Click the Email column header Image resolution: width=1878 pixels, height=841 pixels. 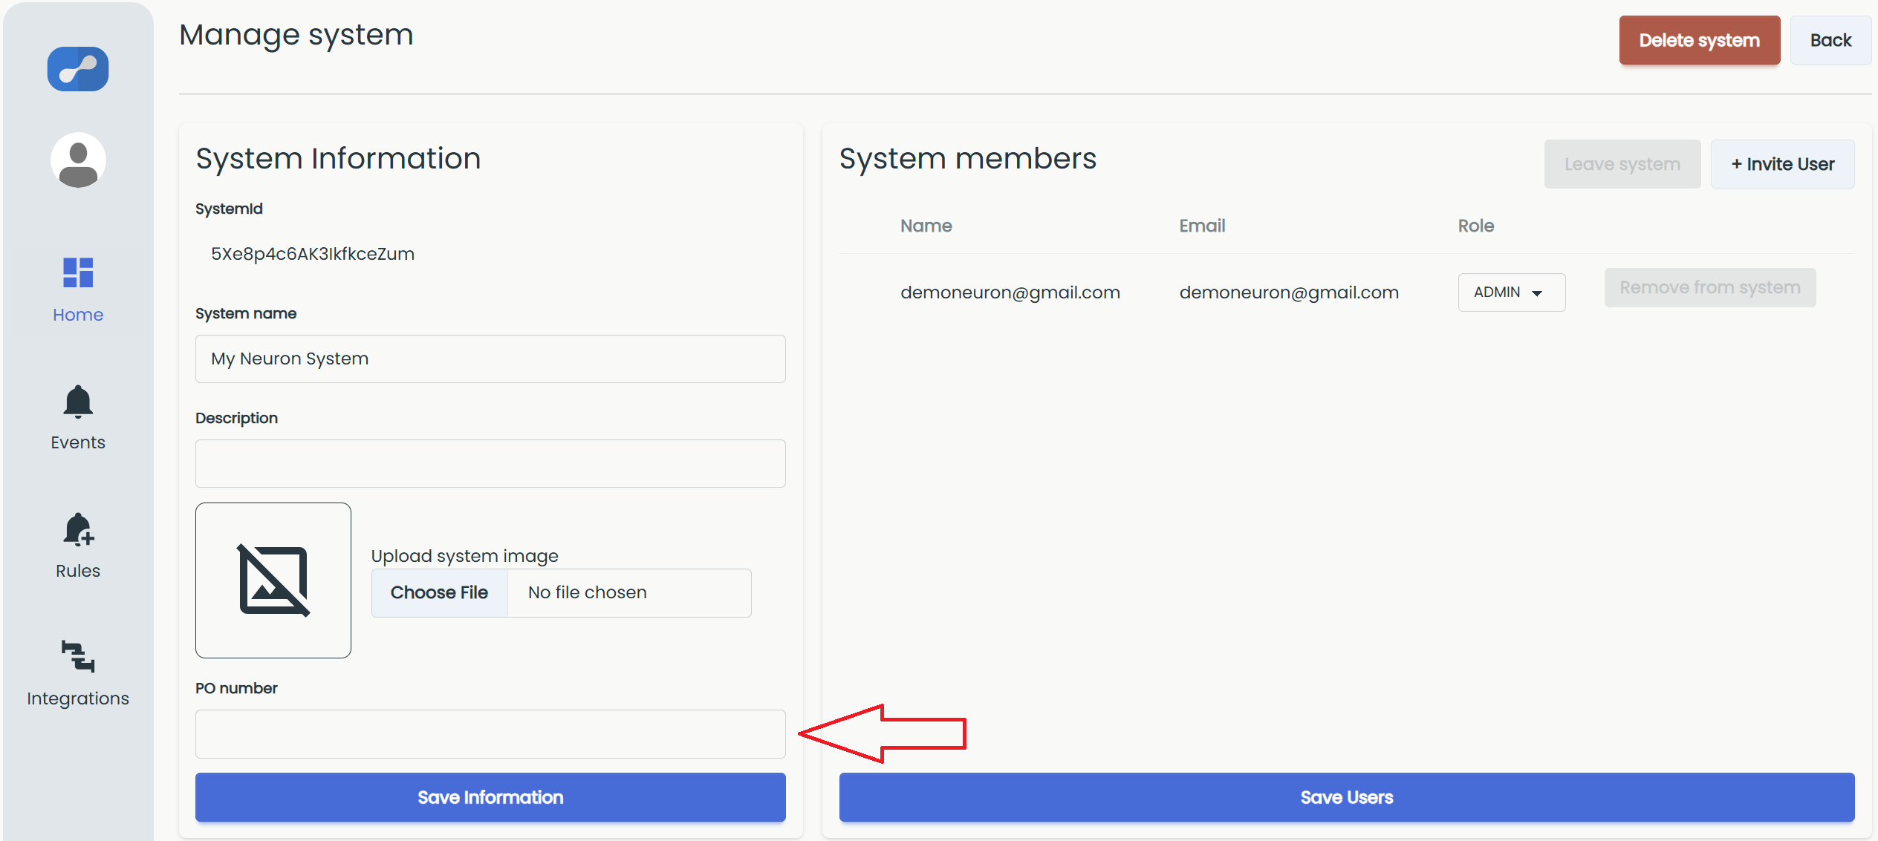[1202, 226]
